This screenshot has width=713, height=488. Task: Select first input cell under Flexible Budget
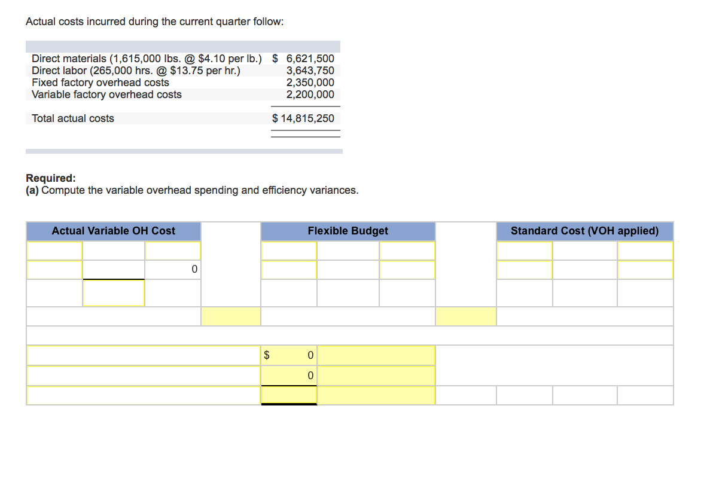pyautogui.click(x=289, y=251)
